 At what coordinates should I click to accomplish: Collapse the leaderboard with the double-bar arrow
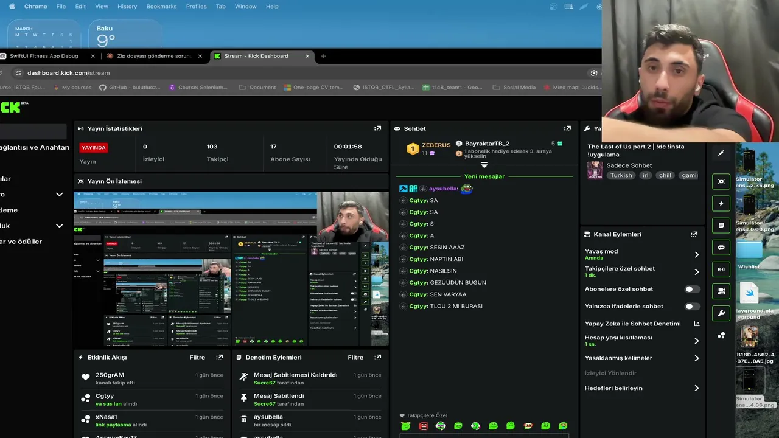coord(484,165)
